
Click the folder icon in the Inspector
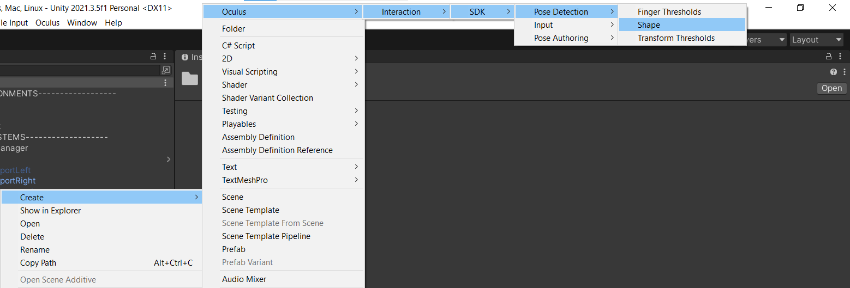click(190, 78)
